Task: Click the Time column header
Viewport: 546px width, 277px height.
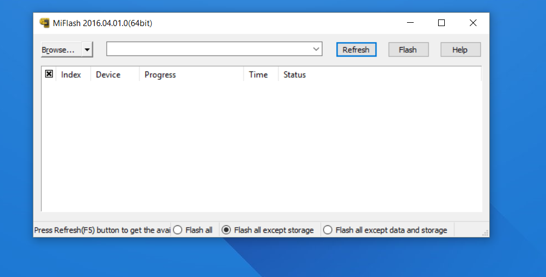Action: [x=258, y=74]
